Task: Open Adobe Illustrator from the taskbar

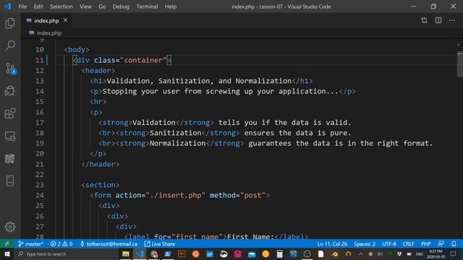Action: (x=182, y=253)
